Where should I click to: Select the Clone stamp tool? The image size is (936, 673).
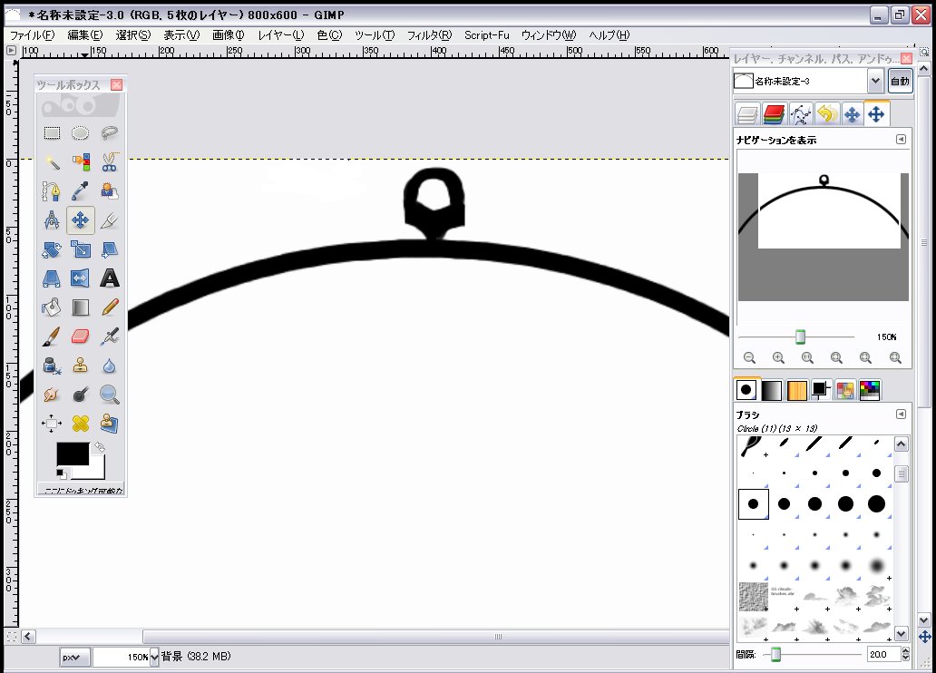click(81, 366)
